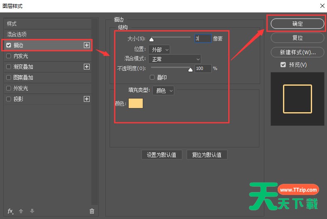Click the style preview thumbnail
Screen dimensions: 327x219
[298, 99]
